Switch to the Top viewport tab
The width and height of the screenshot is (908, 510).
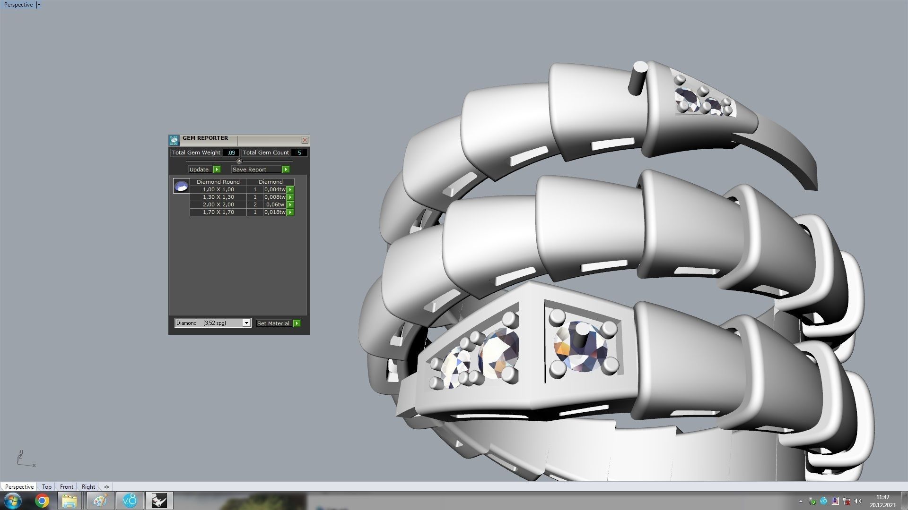tap(46, 486)
